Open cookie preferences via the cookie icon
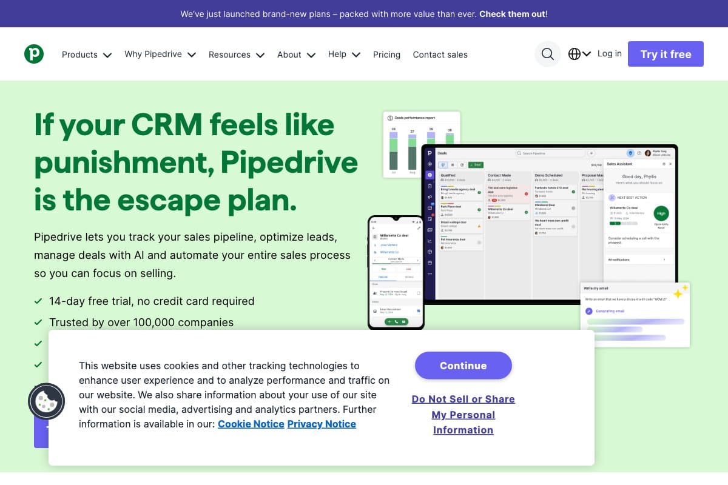 (47, 401)
